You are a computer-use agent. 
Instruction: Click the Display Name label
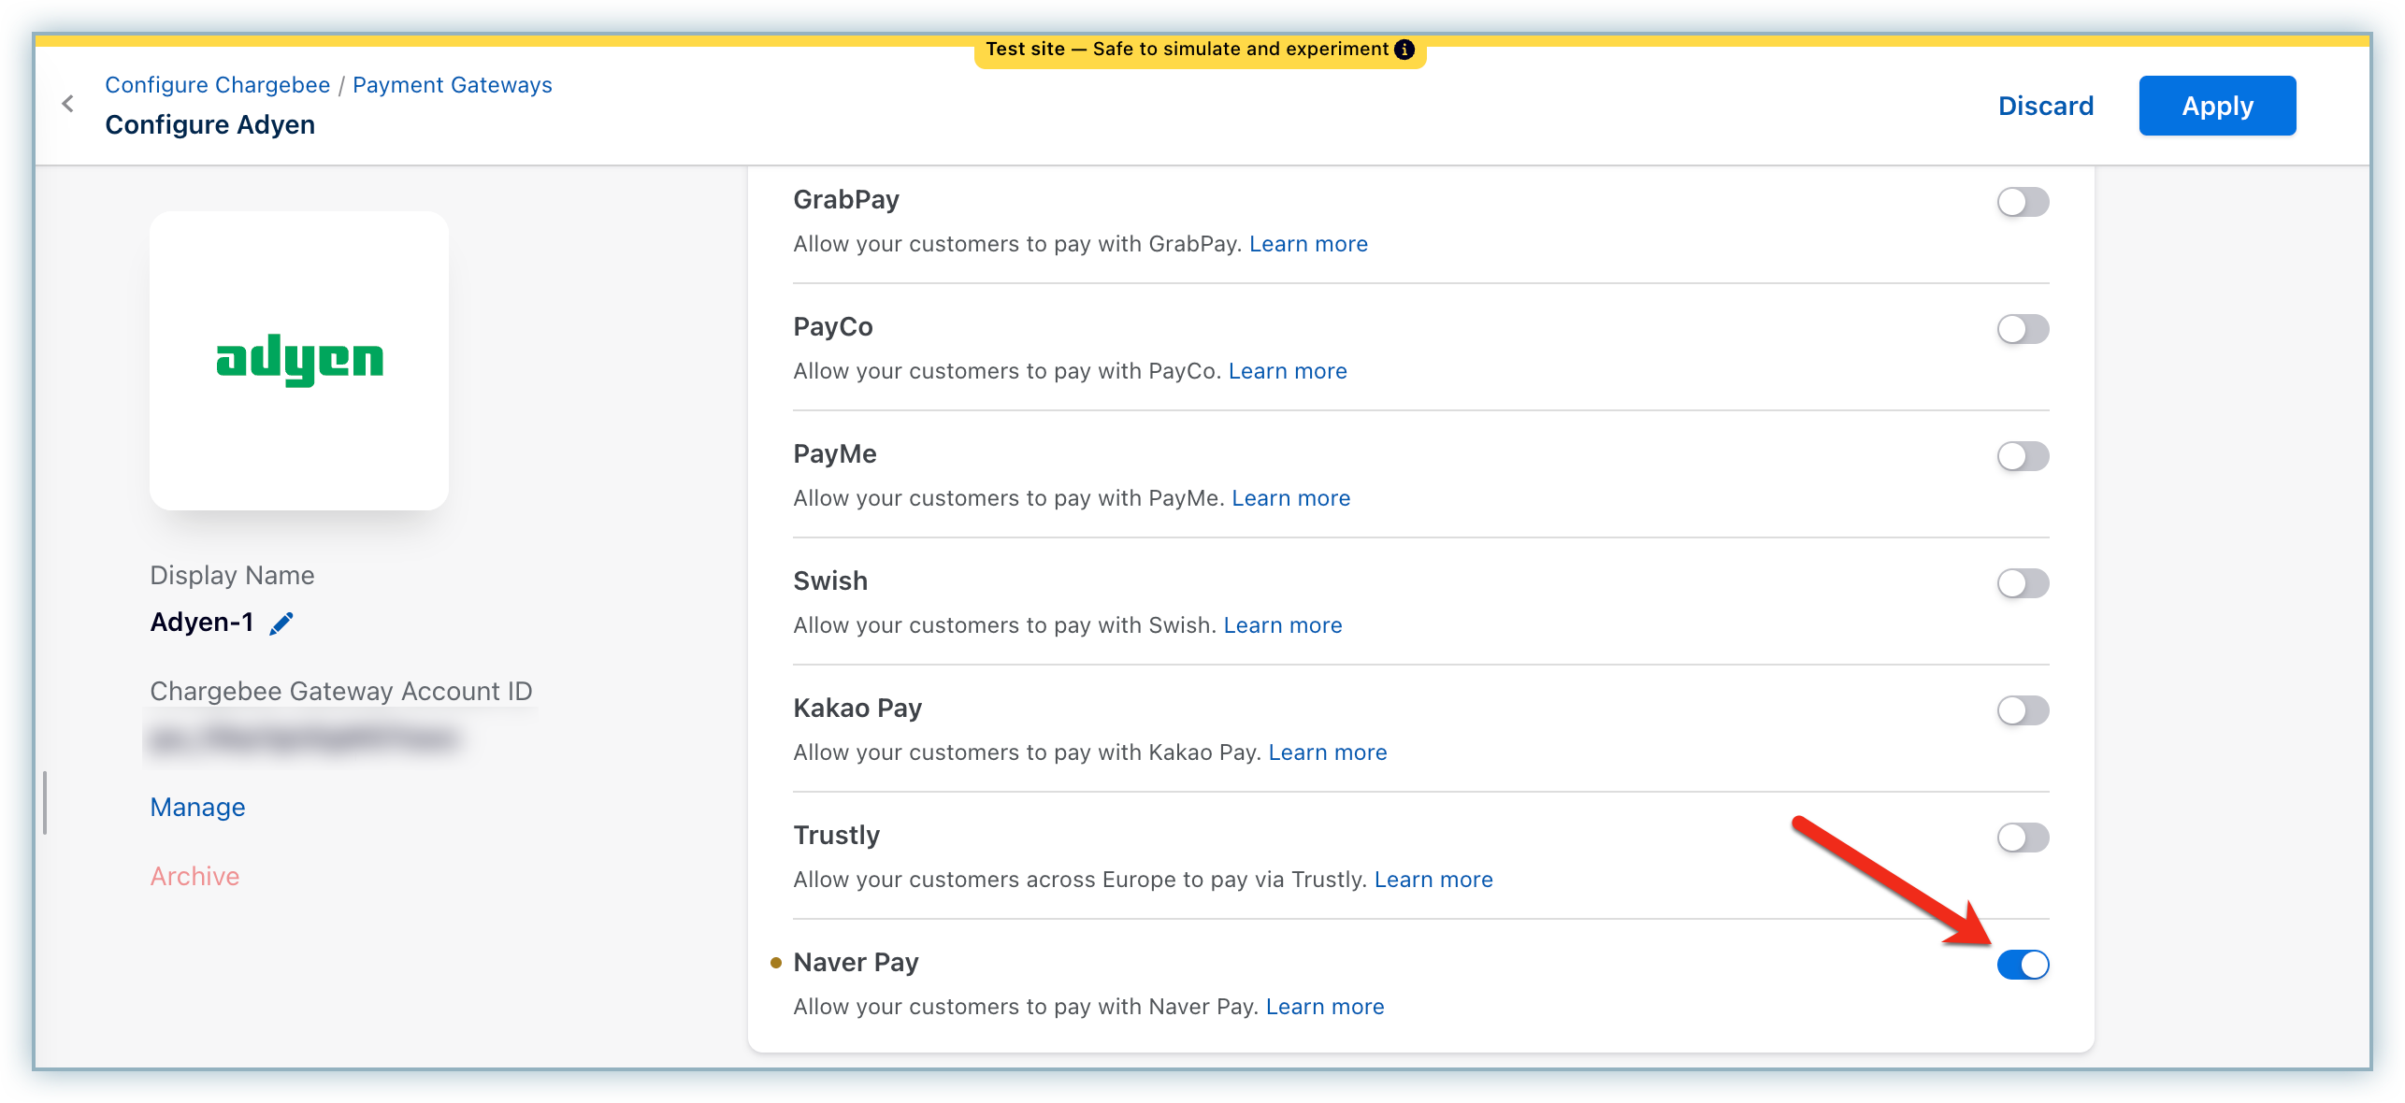point(232,576)
